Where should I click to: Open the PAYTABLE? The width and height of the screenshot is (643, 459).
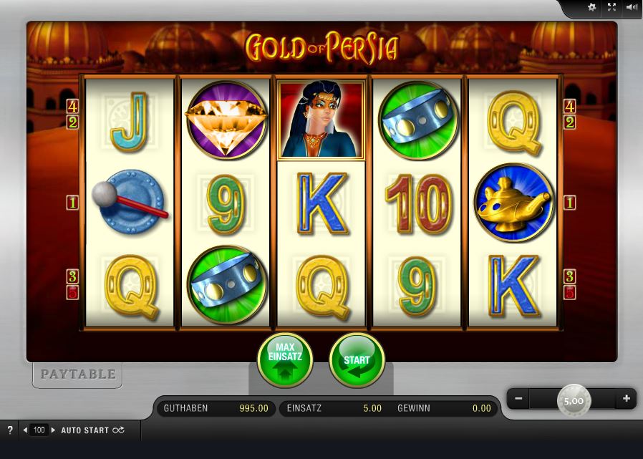click(77, 374)
